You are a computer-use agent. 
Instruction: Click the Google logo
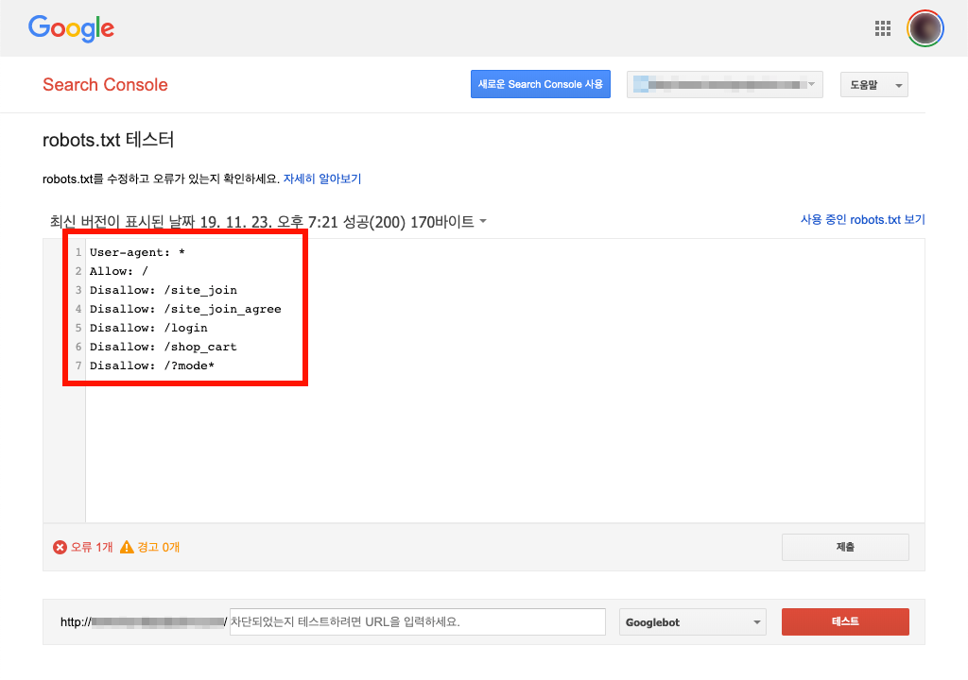click(72, 28)
